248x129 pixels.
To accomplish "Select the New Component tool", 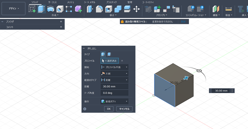I will (x=157, y=9).
